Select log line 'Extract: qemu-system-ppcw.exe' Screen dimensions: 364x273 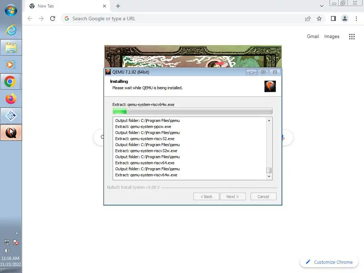143,127
